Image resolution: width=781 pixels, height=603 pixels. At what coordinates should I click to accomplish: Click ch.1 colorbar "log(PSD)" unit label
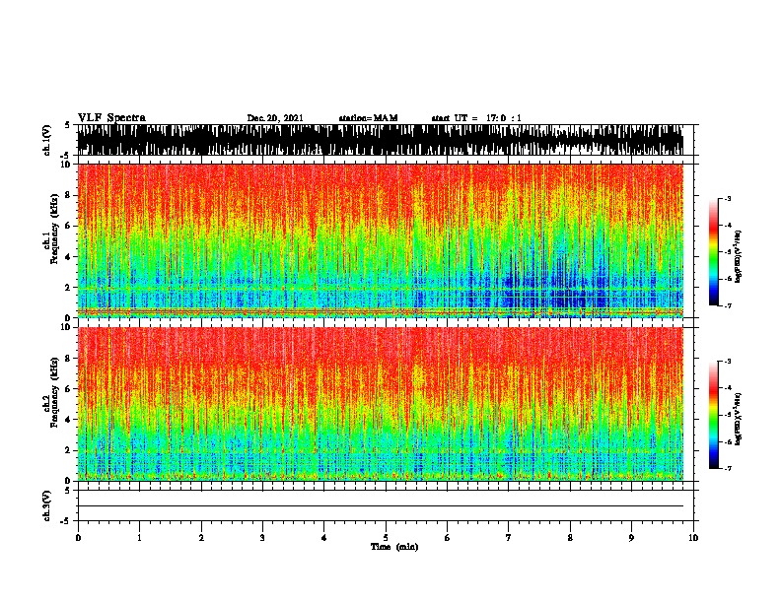739,256
